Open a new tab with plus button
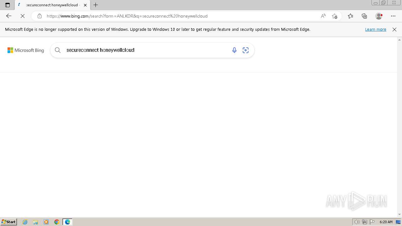The width and height of the screenshot is (402, 226). point(96,5)
